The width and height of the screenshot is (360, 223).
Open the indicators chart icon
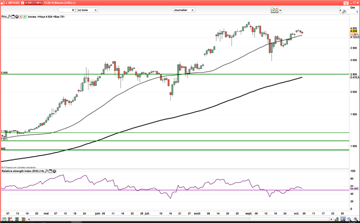tap(274, 10)
